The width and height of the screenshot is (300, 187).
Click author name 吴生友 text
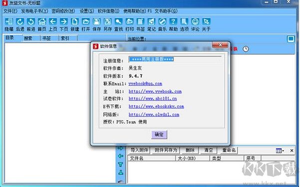click(x=135, y=68)
